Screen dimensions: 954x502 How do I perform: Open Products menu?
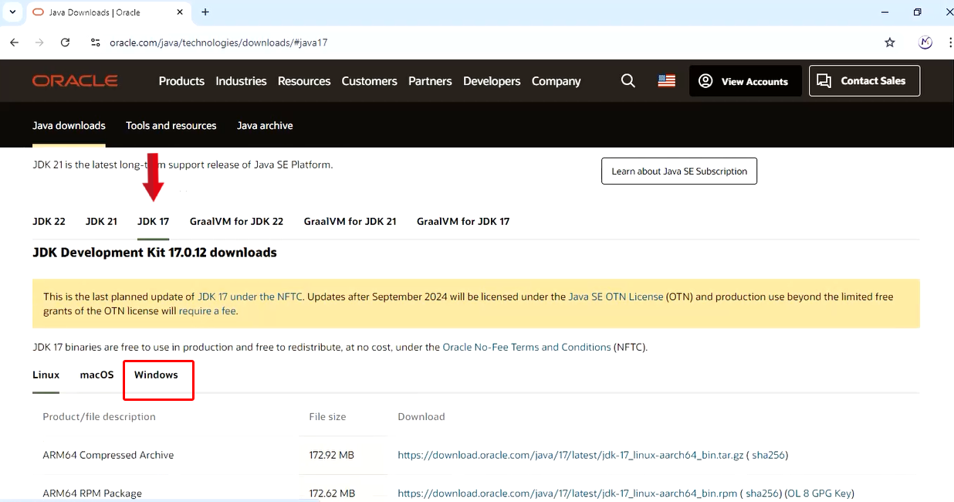pyautogui.click(x=181, y=81)
